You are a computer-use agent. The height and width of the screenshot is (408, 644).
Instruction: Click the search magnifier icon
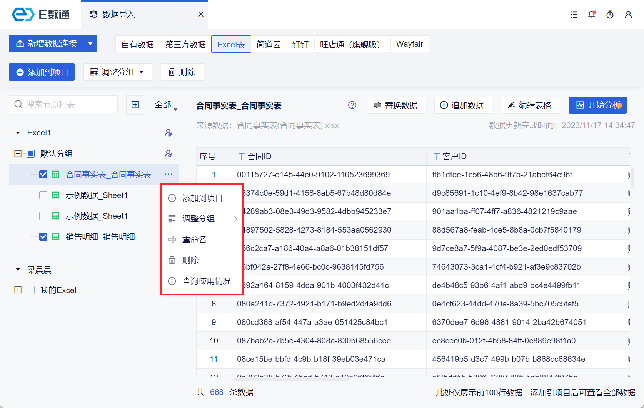pos(18,104)
